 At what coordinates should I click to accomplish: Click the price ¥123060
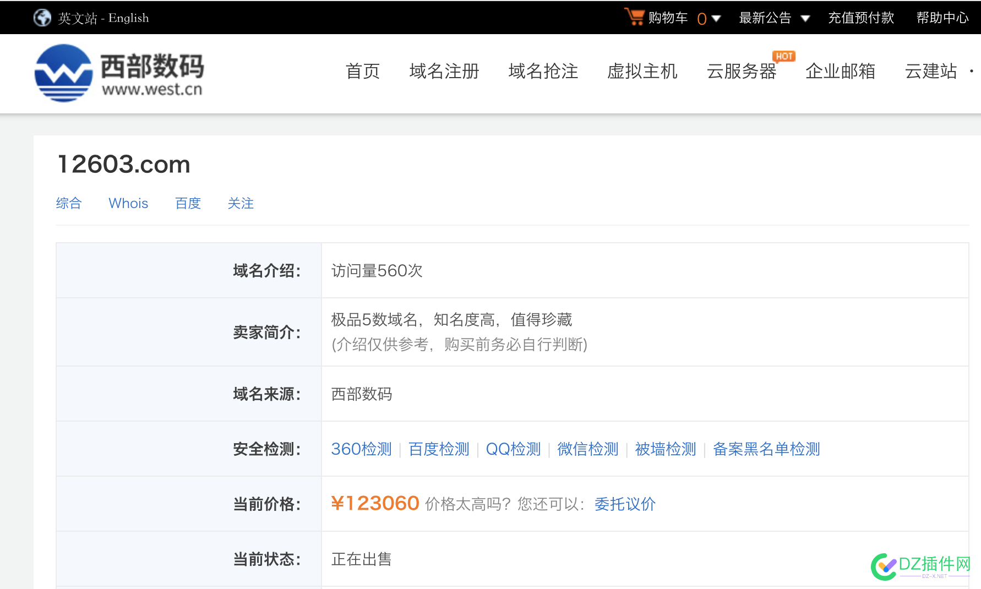point(375,503)
